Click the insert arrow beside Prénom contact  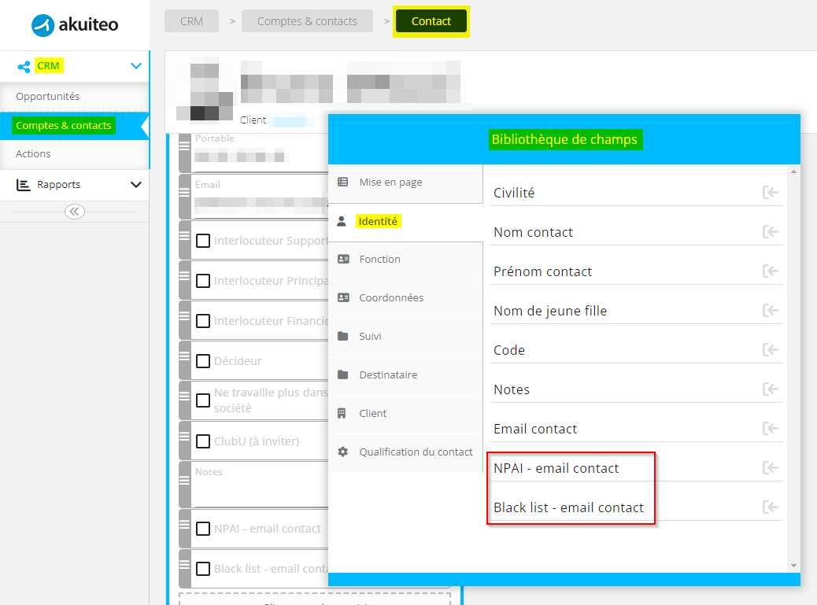771,271
